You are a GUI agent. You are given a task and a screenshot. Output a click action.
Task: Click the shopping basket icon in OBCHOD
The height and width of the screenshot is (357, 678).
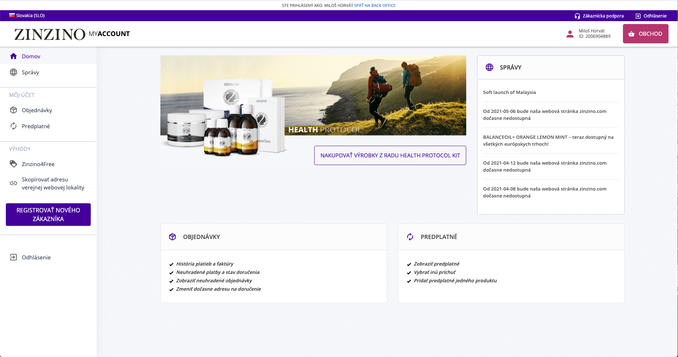[631, 34]
